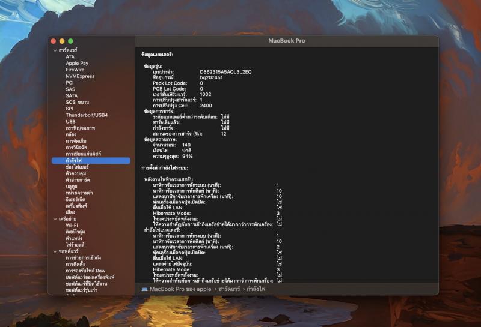Click the charge state value 12
The image size is (481, 327).
(x=224, y=134)
